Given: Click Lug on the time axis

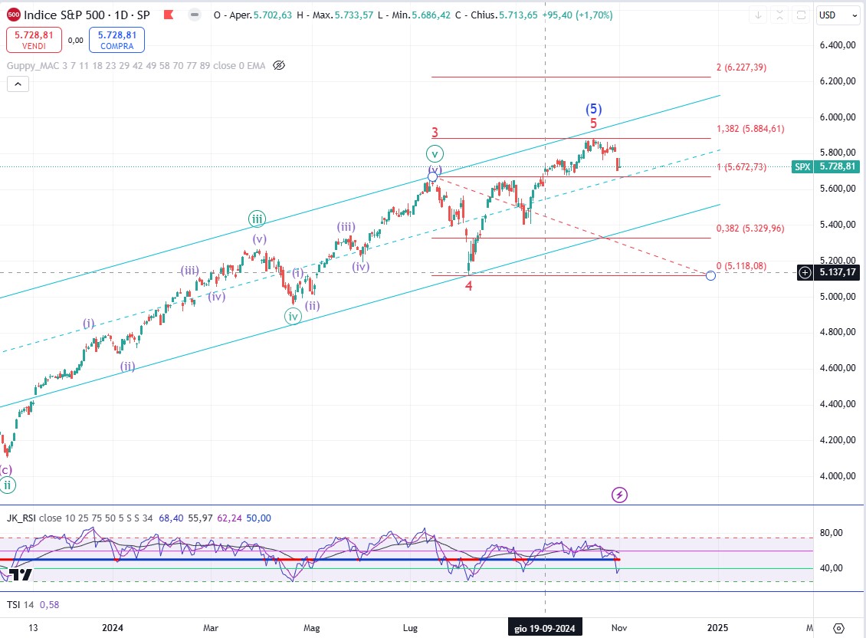Looking at the screenshot, I should click(410, 628).
